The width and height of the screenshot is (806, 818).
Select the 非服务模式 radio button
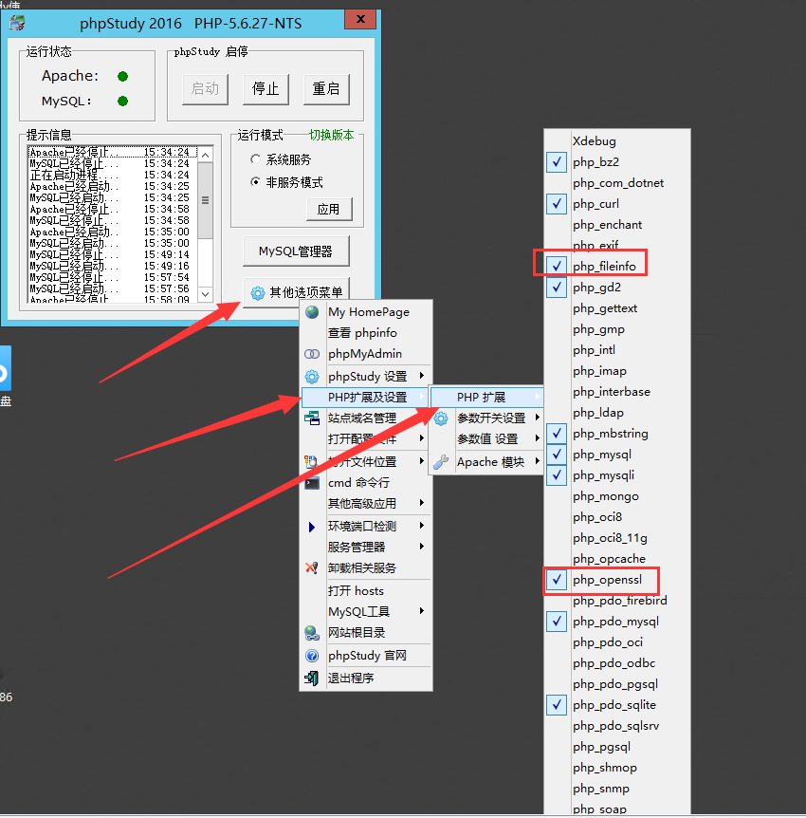pyautogui.click(x=255, y=182)
